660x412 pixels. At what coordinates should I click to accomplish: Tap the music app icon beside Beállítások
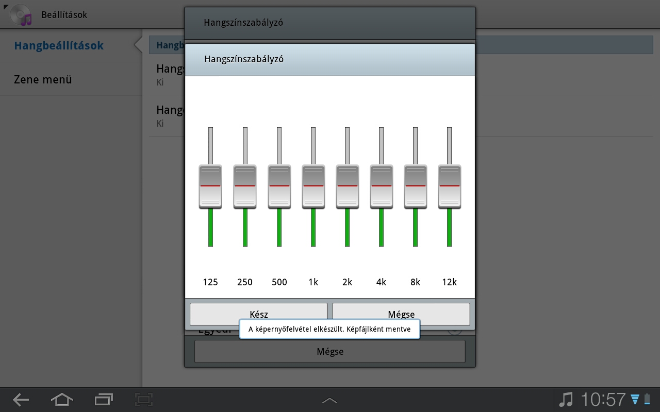pyautogui.click(x=21, y=15)
